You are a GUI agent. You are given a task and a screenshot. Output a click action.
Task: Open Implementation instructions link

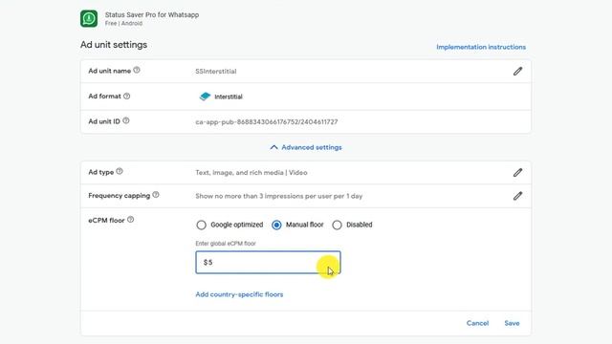pyautogui.click(x=481, y=47)
